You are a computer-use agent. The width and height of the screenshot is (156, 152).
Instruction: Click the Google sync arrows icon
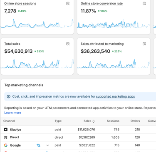pyautogui.click(x=38, y=145)
